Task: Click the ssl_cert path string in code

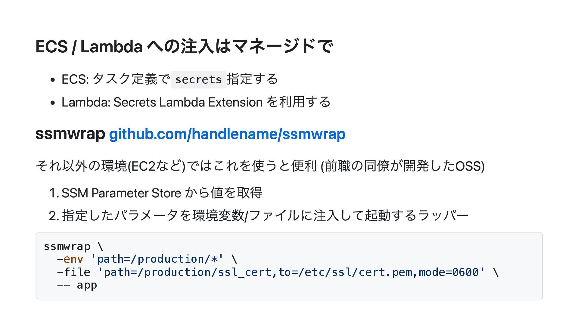Action: coord(291,272)
